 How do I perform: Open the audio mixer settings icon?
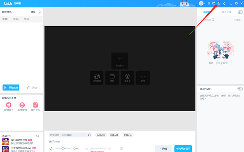[122, 149]
